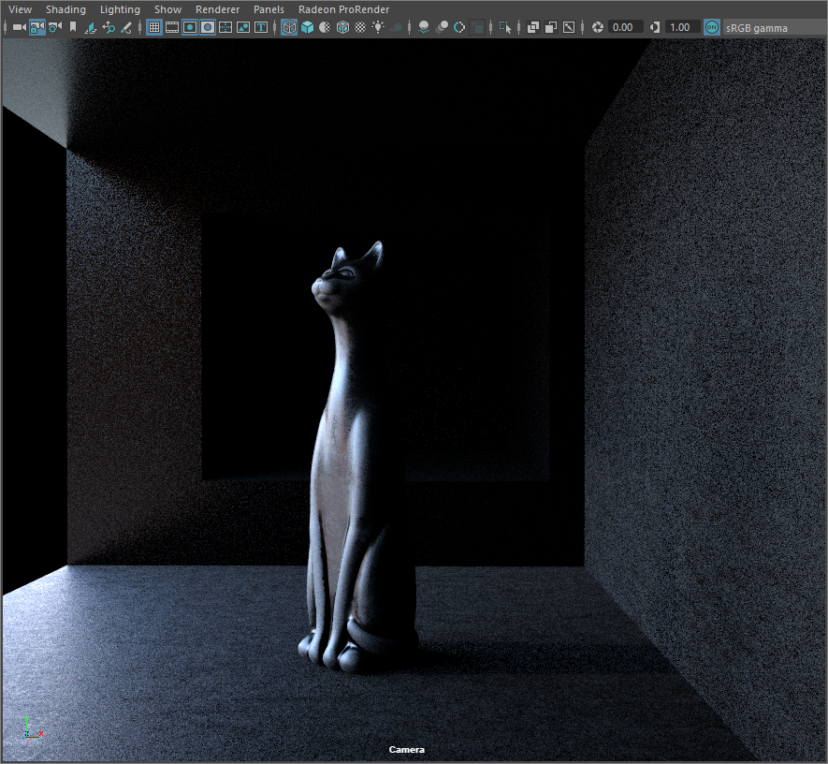The height and width of the screenshot is (764, 828).
Task: Toggle the Safe Action overlay
Action: point(243,27)
